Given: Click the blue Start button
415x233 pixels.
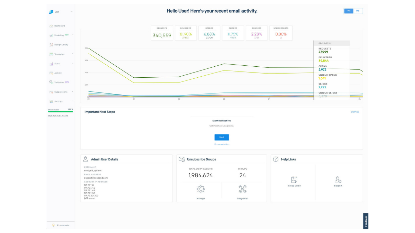Looking at the screenshot, I should (x=222, y=137).
